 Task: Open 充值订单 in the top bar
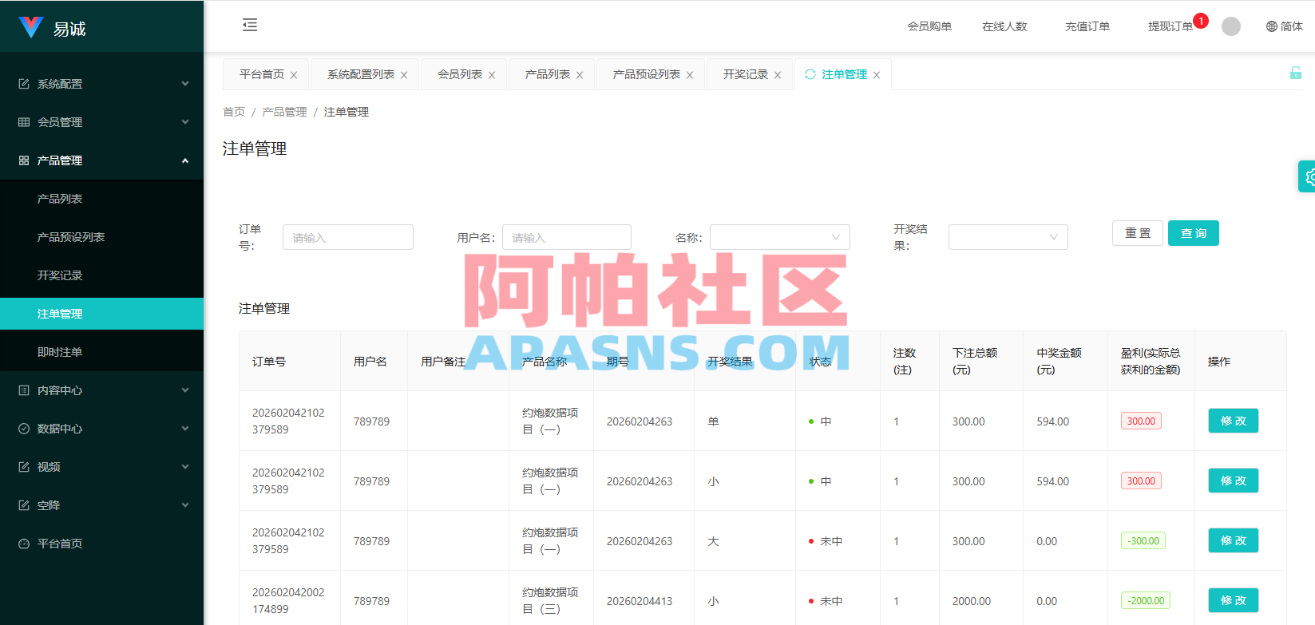[1087, 26]
